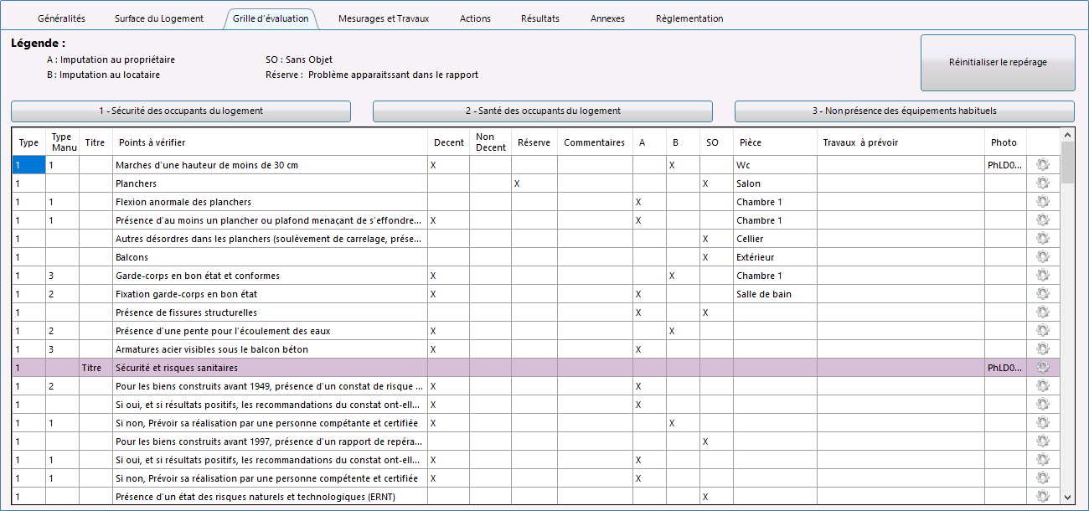Click scrollbar up arrow of the grid
The height and width of the screenshot is (511, 1089).
click(1067, 135)
